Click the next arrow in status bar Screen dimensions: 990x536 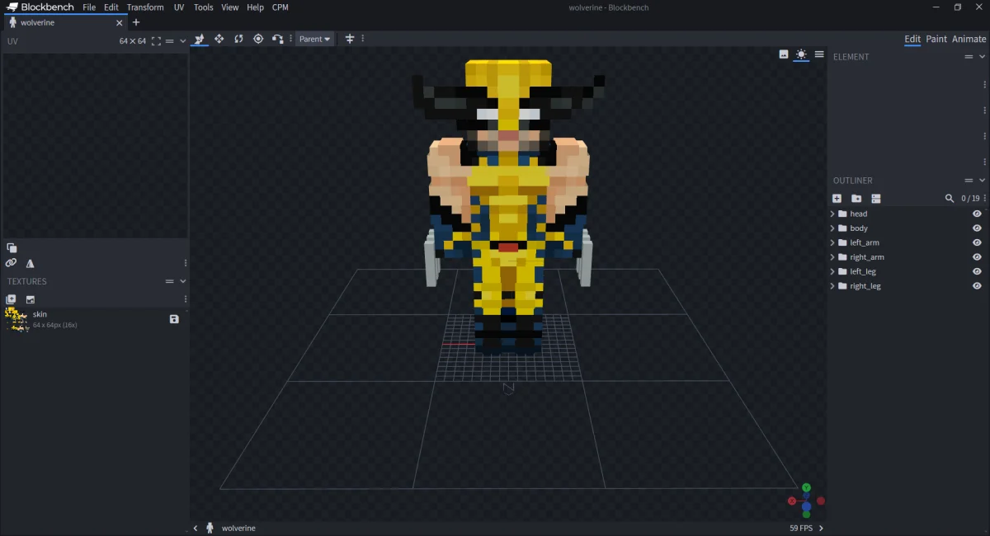tap(821, 528)
